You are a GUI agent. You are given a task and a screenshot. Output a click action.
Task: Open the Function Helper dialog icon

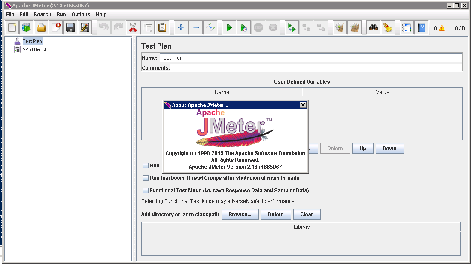pyautogui.click(x=406, y=28)
